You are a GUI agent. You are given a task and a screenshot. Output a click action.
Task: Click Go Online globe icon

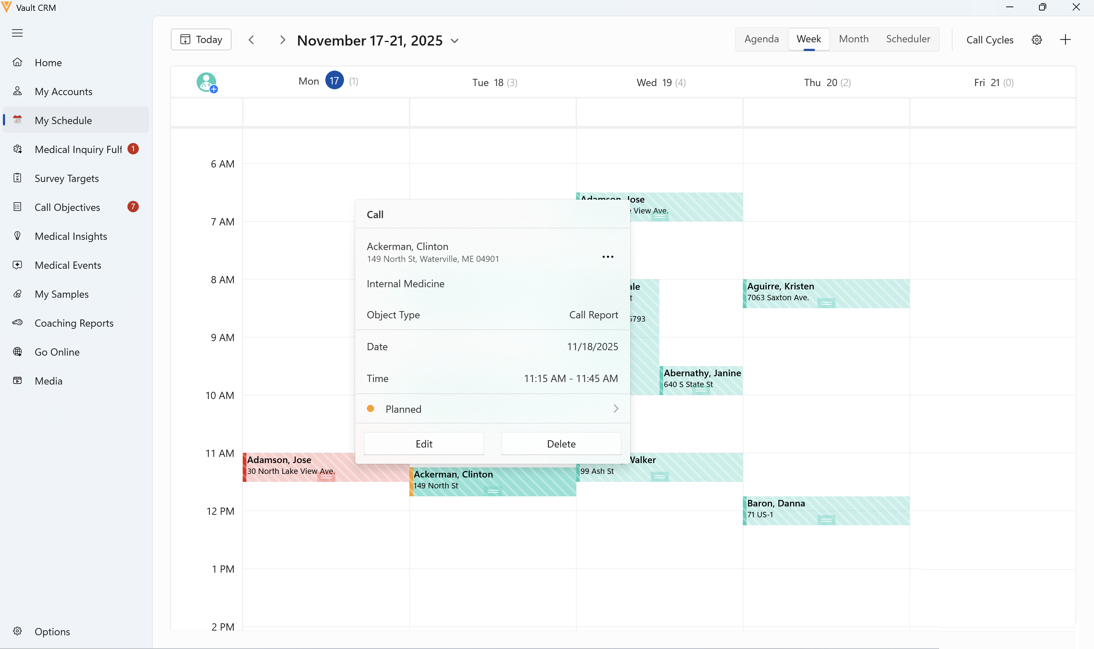(17, 352)
